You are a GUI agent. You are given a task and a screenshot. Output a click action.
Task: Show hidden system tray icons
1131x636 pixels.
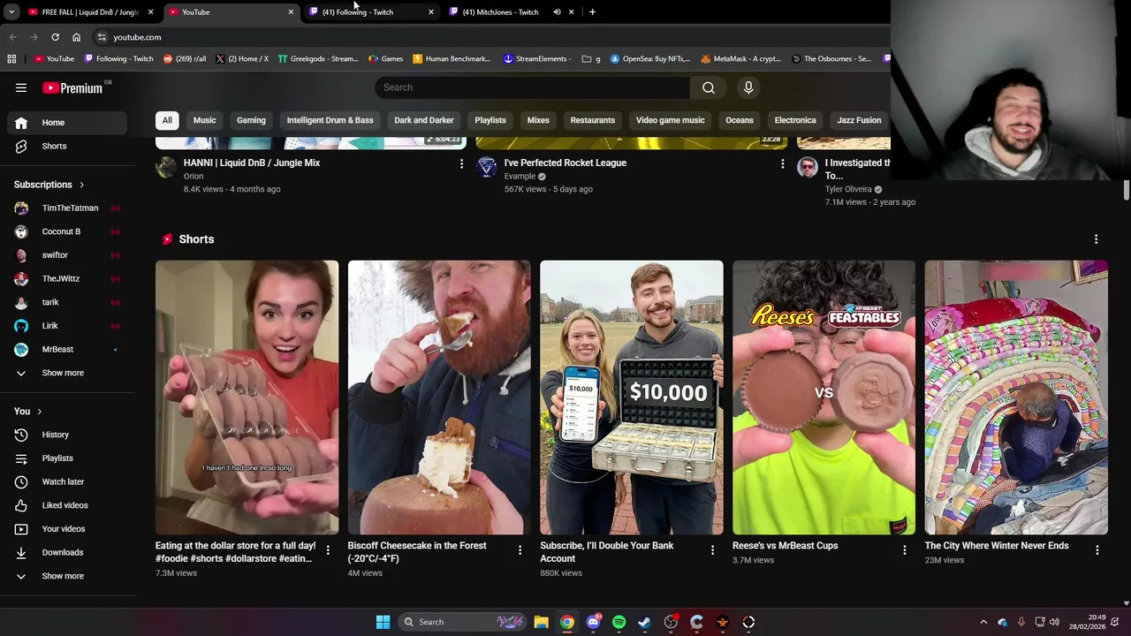(983, 622)
